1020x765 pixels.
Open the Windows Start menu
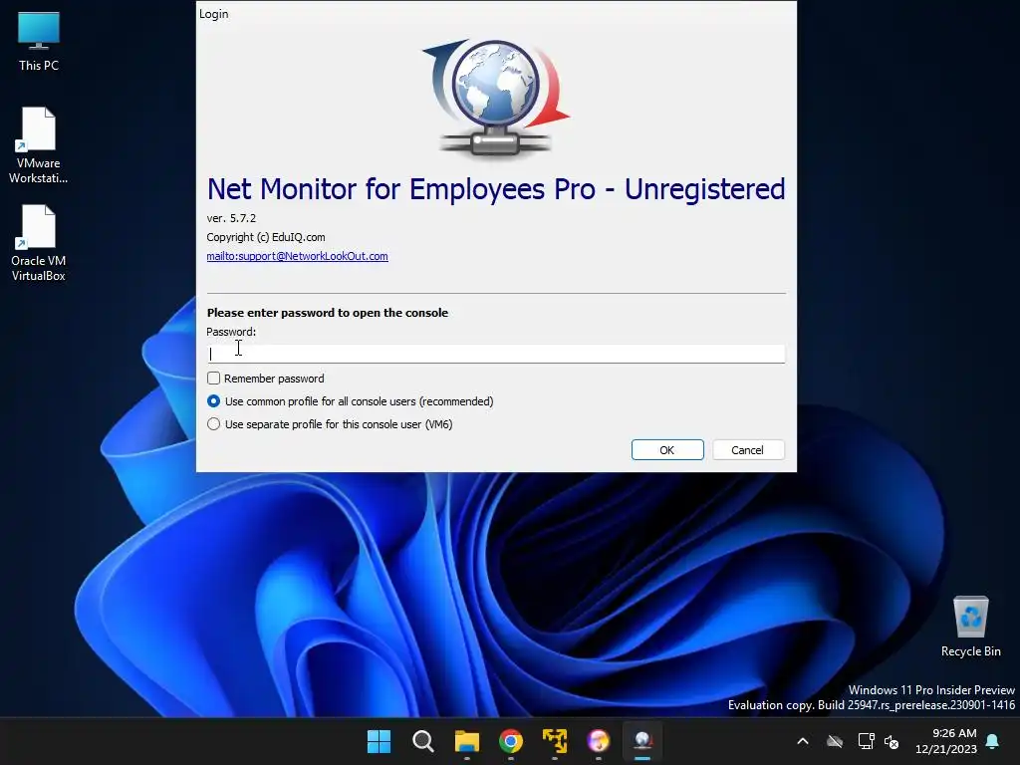(379, 741)
